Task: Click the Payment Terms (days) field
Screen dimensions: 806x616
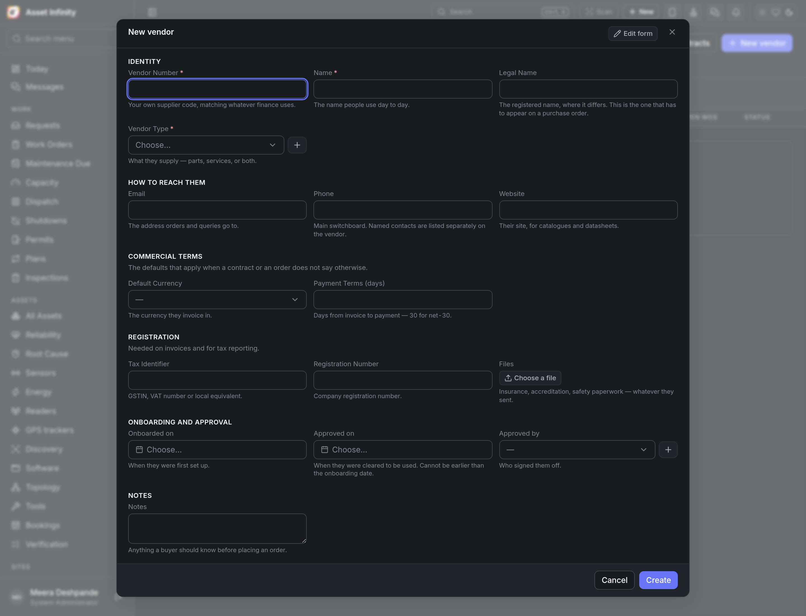Action: tap(402, 300)
